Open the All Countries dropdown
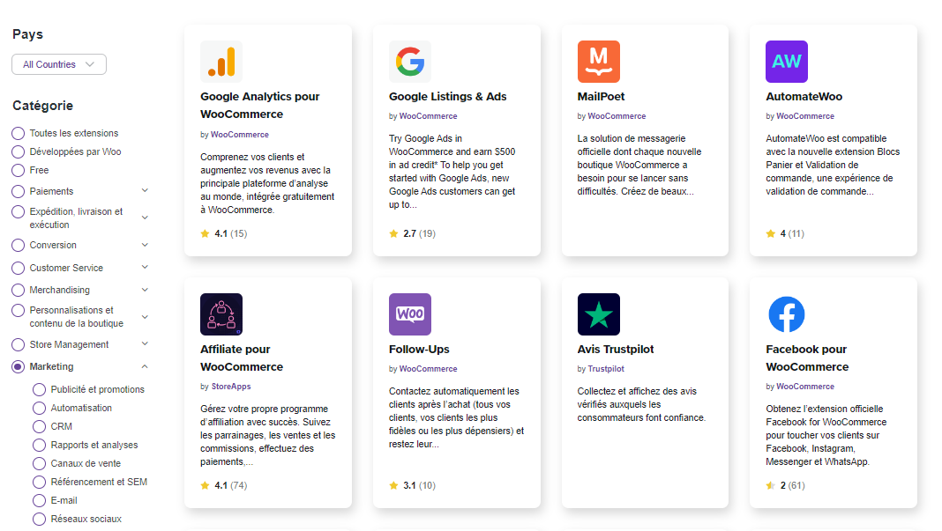The height and width of the screenshot is (531, 942). 59,64
